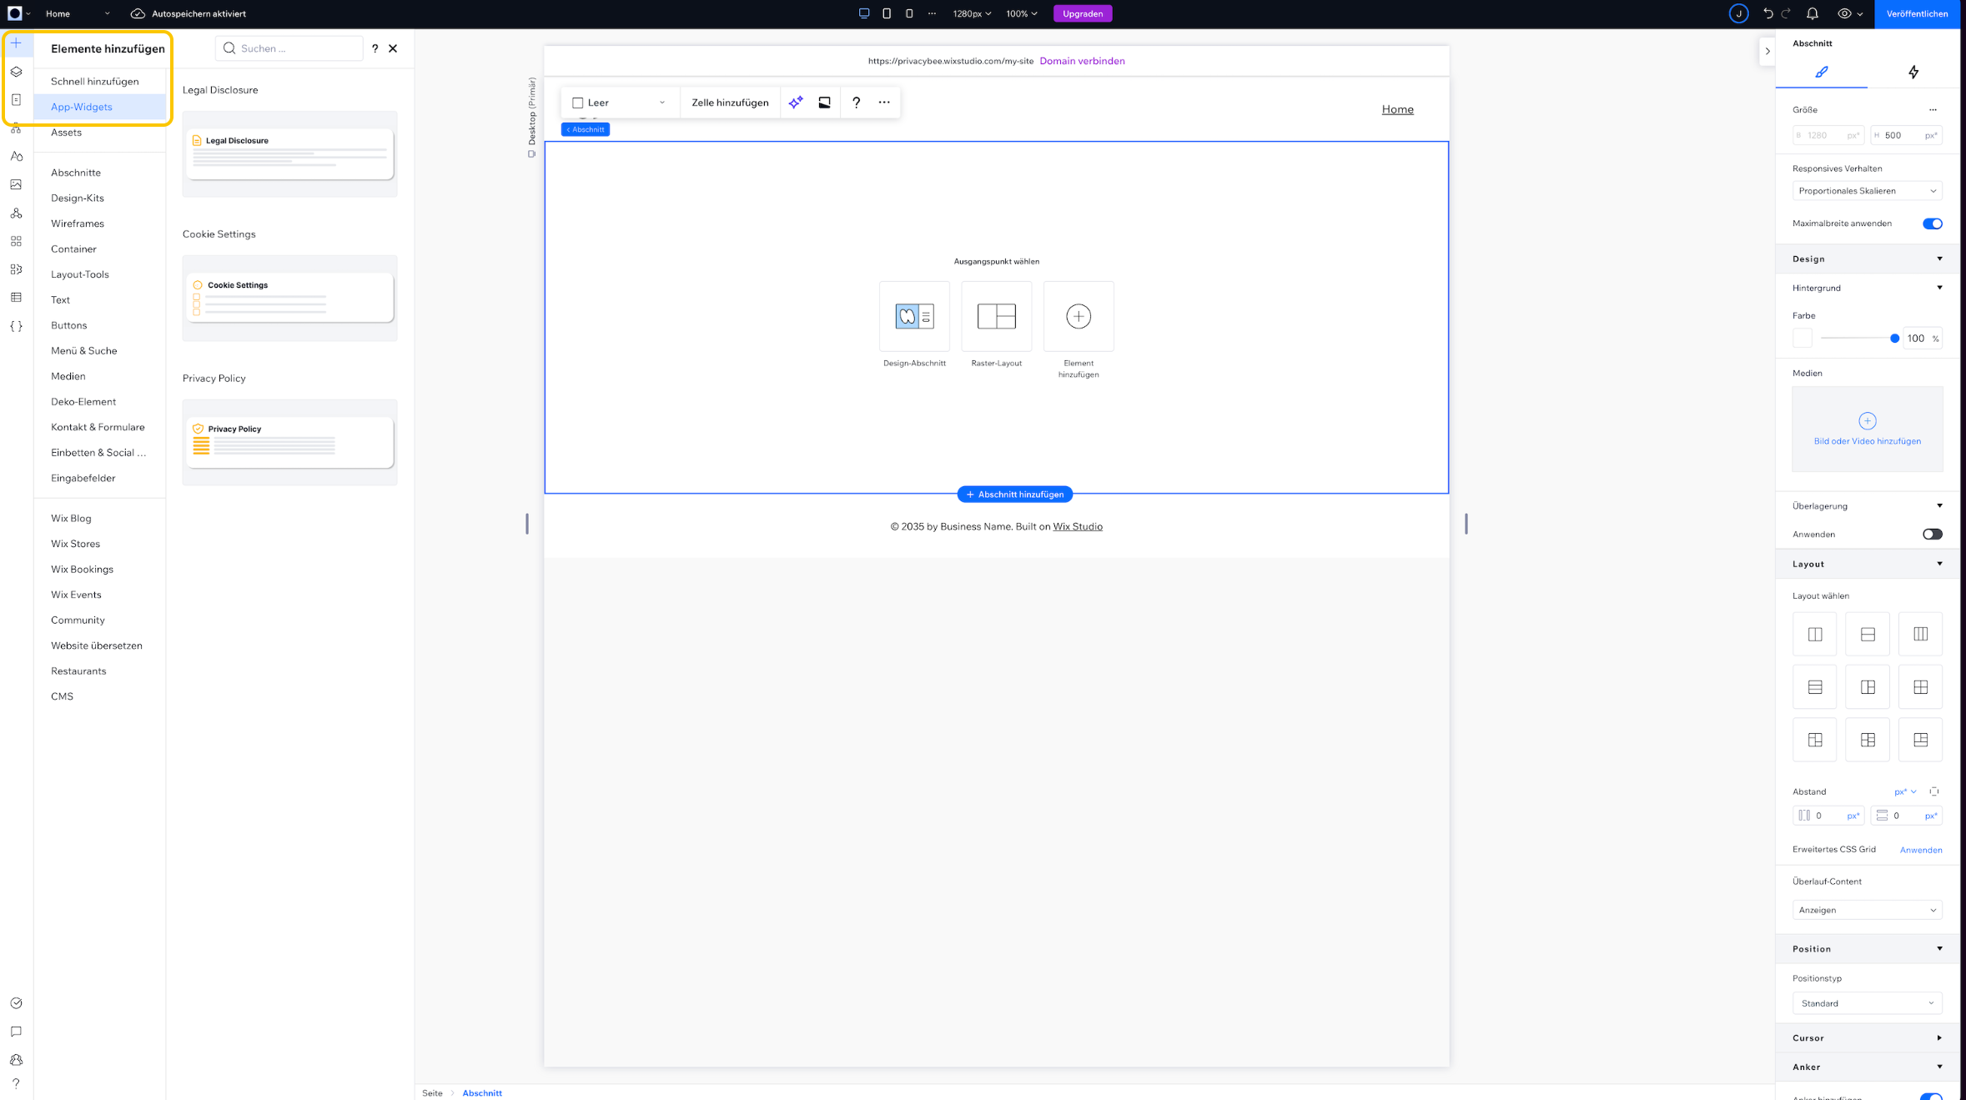Open the Leer layout dropdown in section toolbar
This screenshot has height=1100, width=1966.
pos(620,103)
